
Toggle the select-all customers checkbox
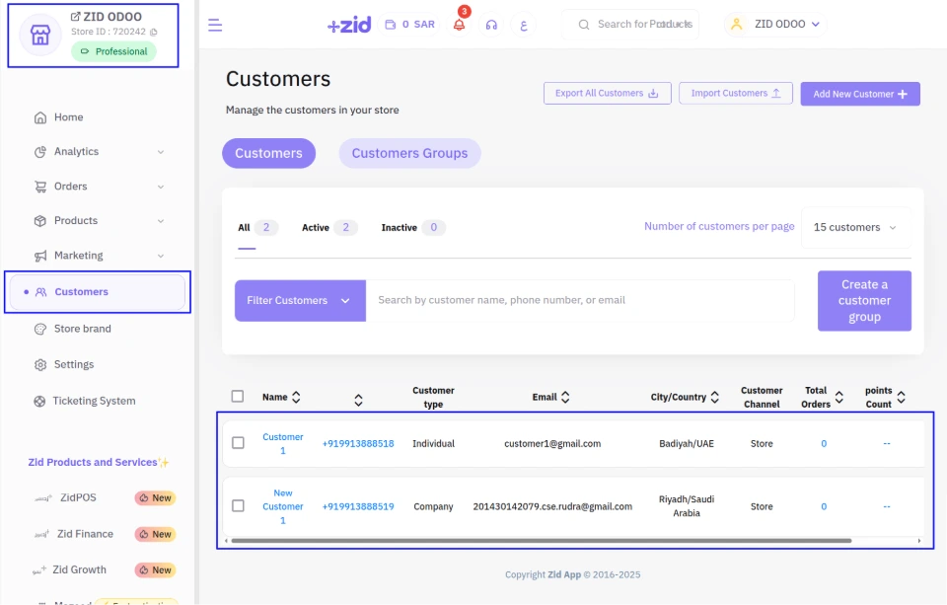pos(238,397)
